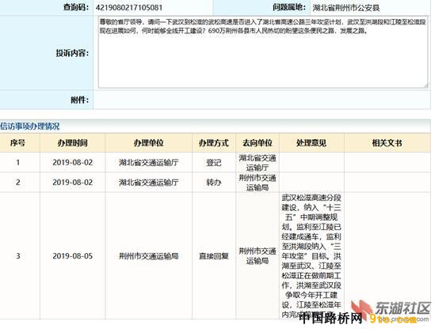Viewport: 435px width, 336px height.
Task: Click the textarea resize grip corner
Action: click(425, 86)
